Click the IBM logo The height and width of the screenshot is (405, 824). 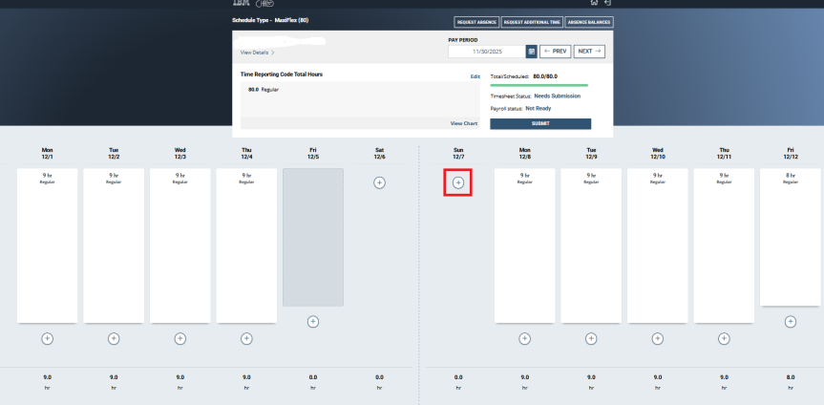pyautogui.click(x=241, y=3)
